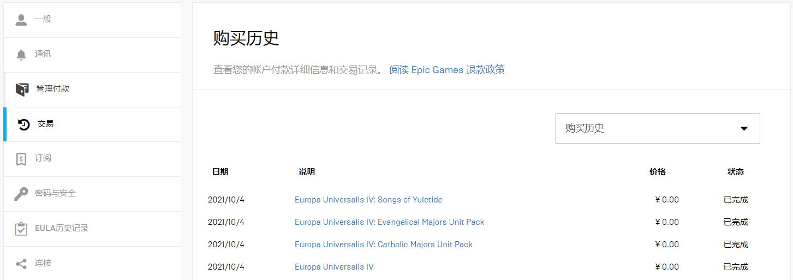Click the price of Songs of Yuletide row
The height and width of the screenshot is (280, 793).
tap(667, 200)
